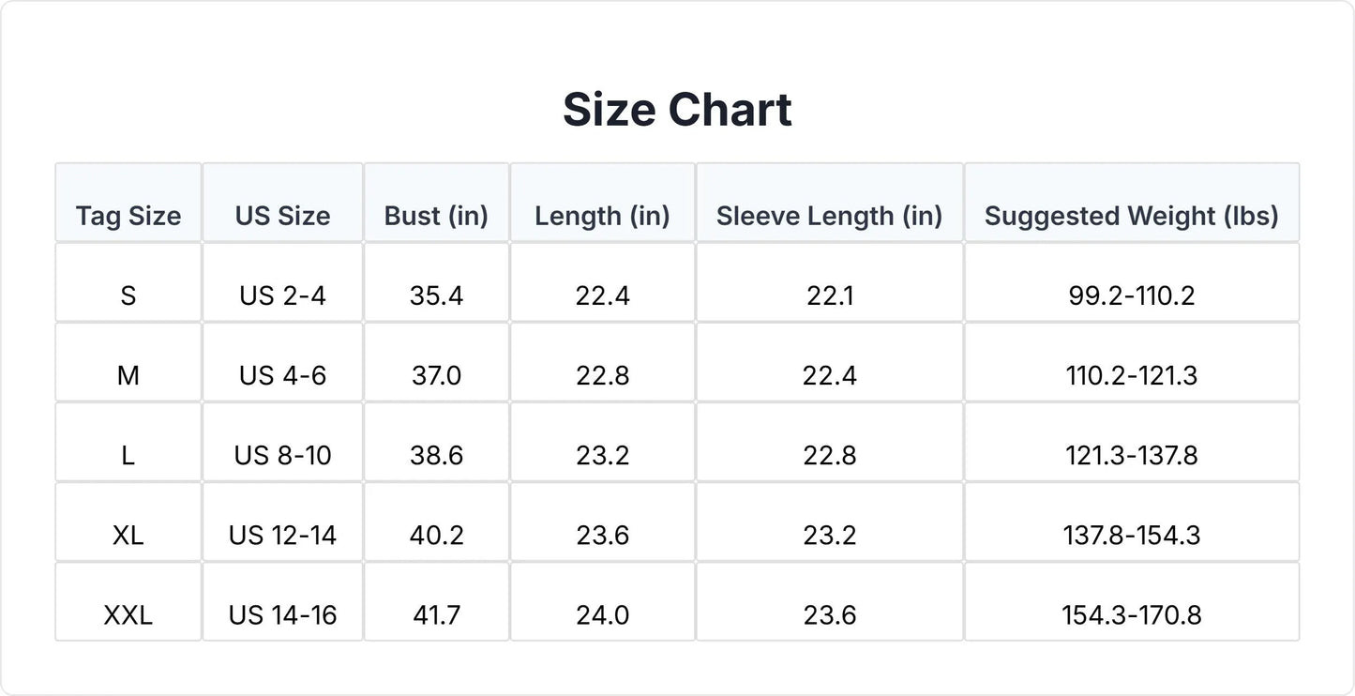The image size is (1355, 696).
Task: Select the Tag Size column header
Action: (128, 203)
